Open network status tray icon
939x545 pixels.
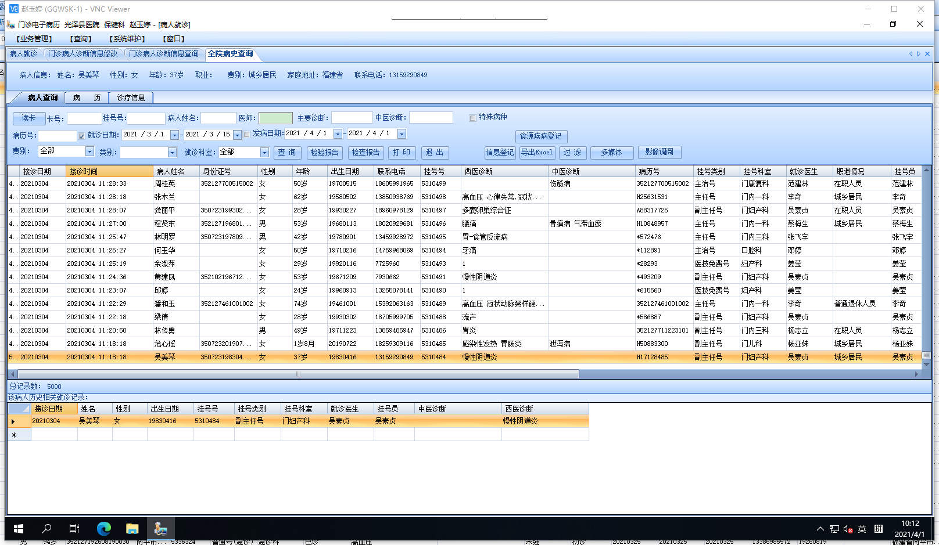click(834, 529)
